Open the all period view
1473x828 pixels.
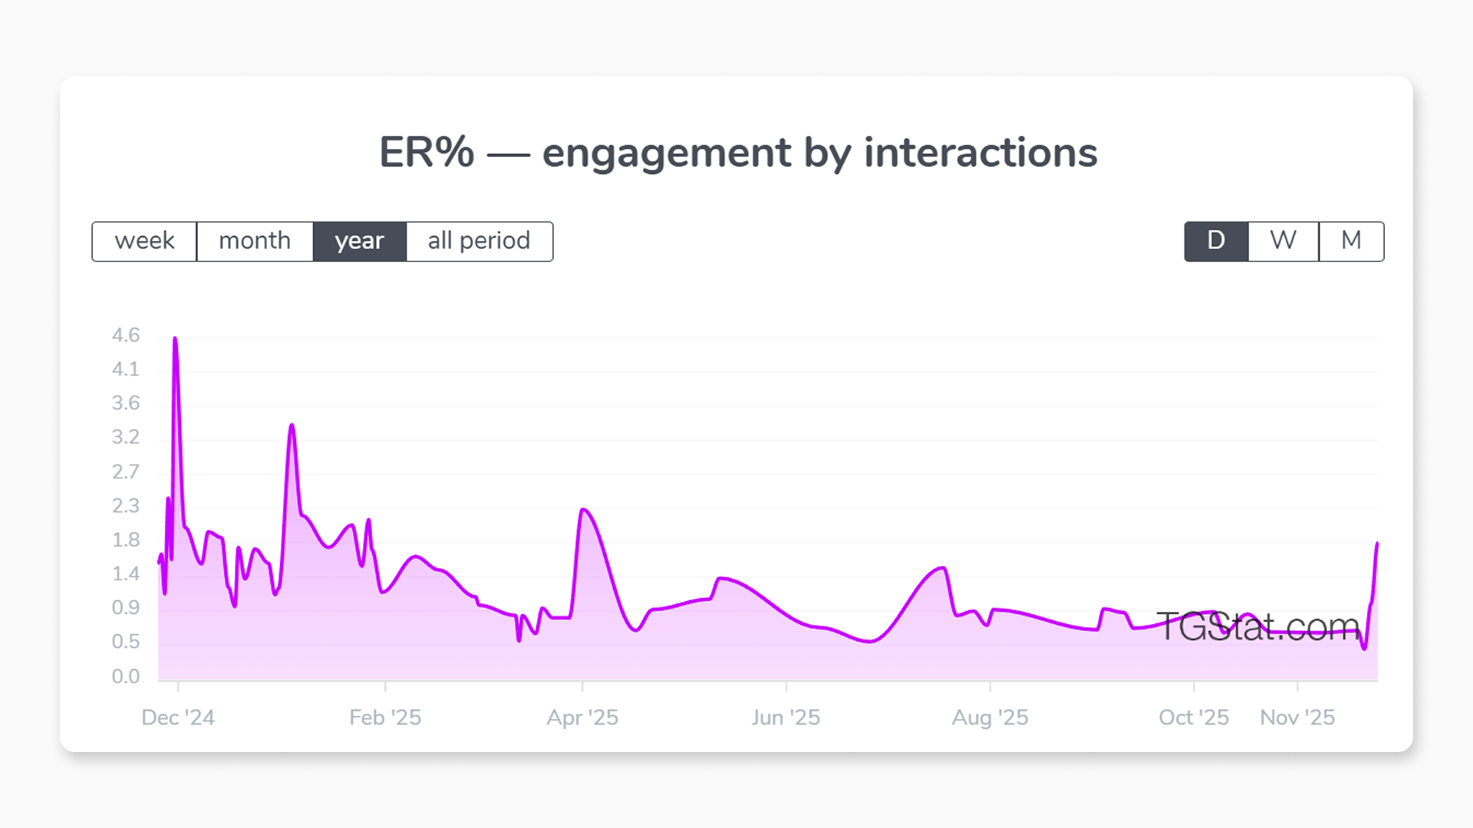478,241
